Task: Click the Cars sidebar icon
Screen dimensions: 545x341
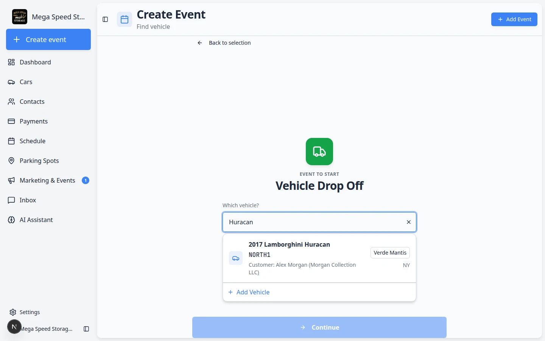Action: point(11,82)
